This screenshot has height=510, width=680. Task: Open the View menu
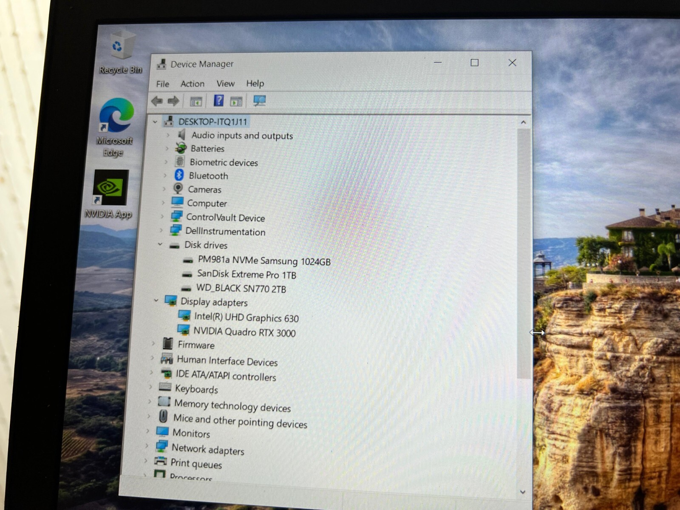[x=225, y=84]
